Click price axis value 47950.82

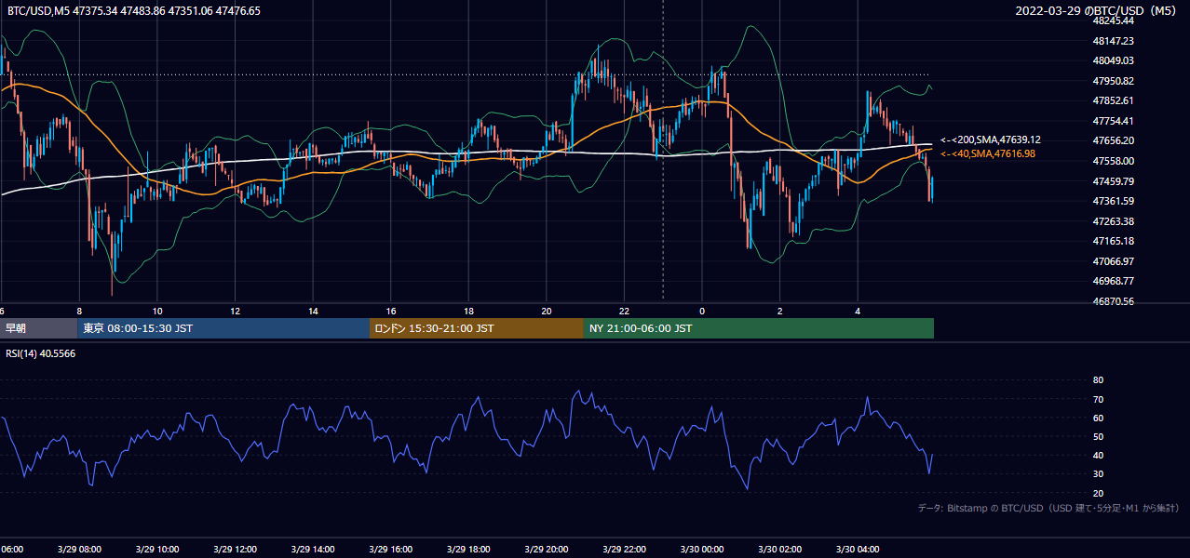pyautogui.click(x=1113, y=81)
